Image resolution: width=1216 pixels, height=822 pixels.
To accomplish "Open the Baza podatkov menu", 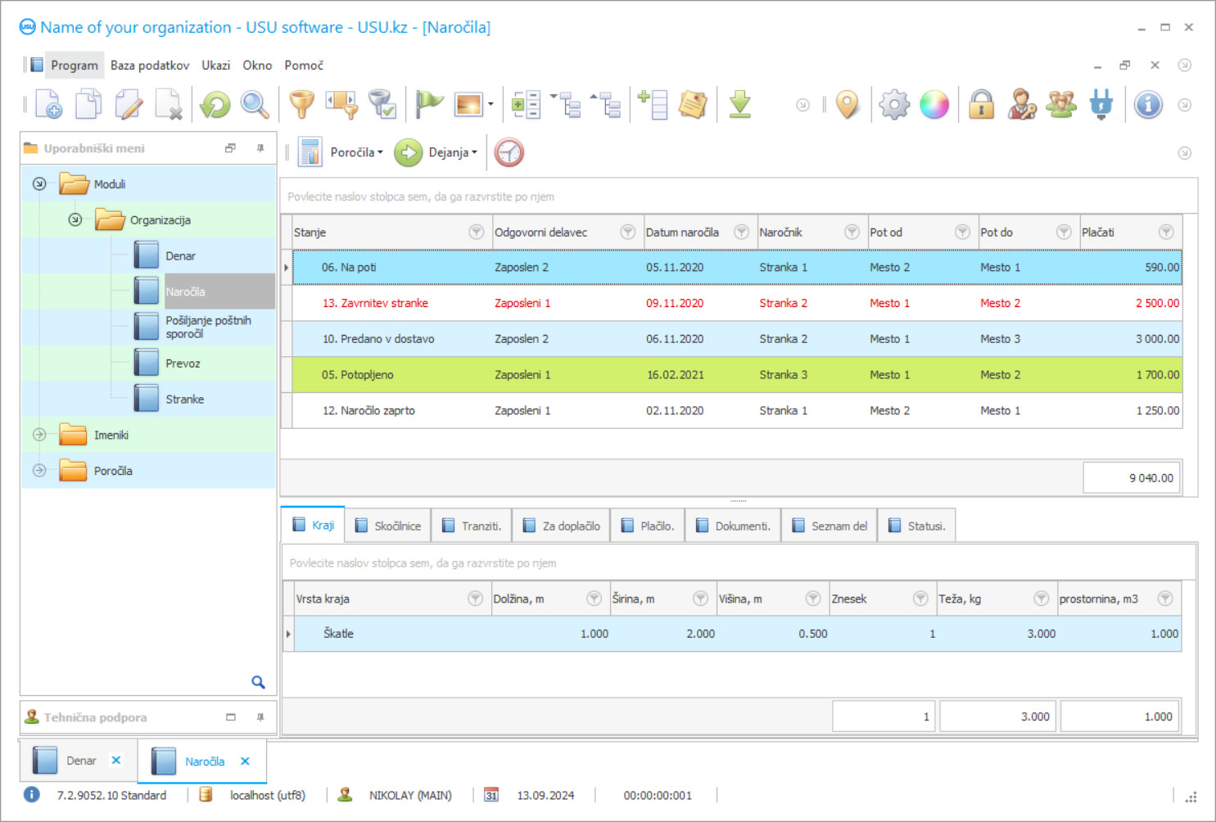I will click(x=150, y=65).
